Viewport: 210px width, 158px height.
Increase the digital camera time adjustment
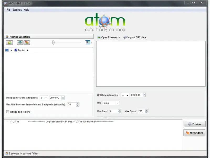pyautogui.click(x=63, y=97)
